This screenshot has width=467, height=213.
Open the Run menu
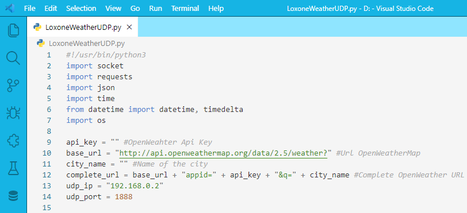[x=155, y=9]
